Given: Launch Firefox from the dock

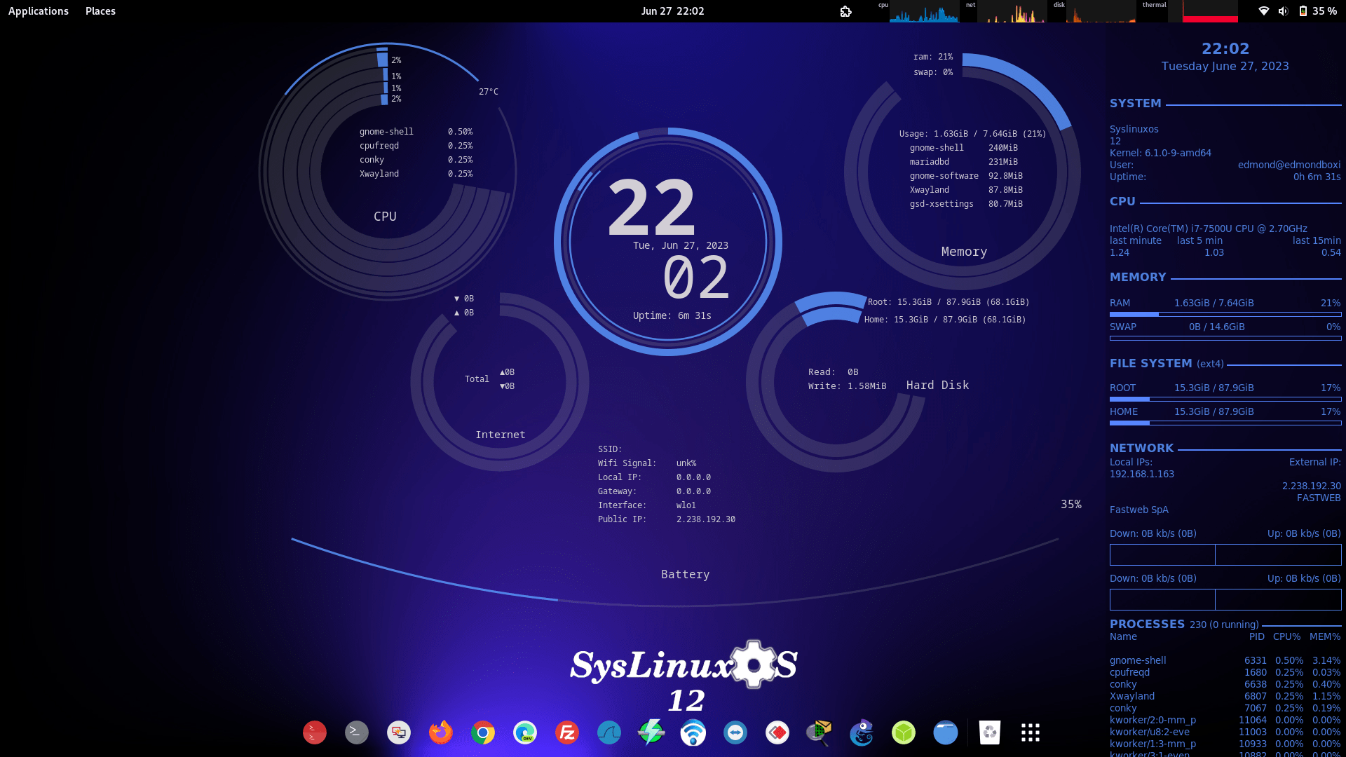Looking at the screenshot, I should tap(440, 732).
